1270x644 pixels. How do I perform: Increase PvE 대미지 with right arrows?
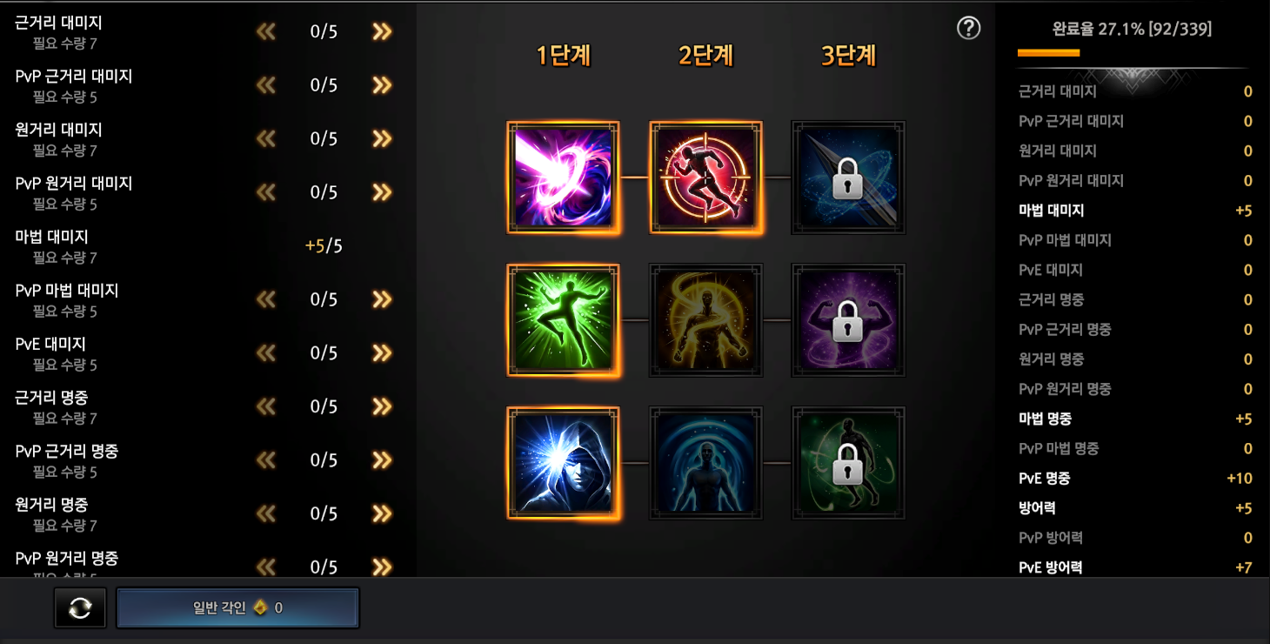coord(382,352)
